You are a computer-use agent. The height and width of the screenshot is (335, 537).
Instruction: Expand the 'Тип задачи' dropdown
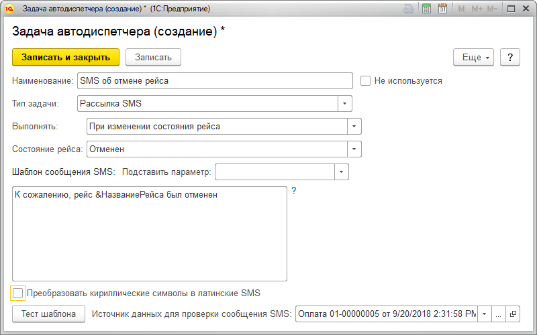pos(344,104)
